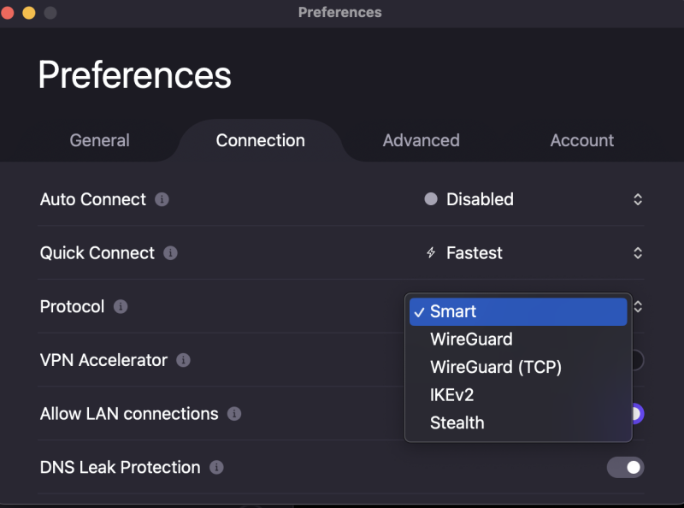
Task: Choose the IKEv2 protocol option
Action: [x=518, y=395]
